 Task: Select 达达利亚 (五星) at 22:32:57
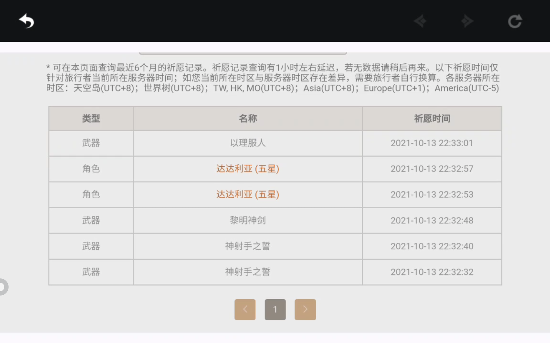click(x=248, y=169)
